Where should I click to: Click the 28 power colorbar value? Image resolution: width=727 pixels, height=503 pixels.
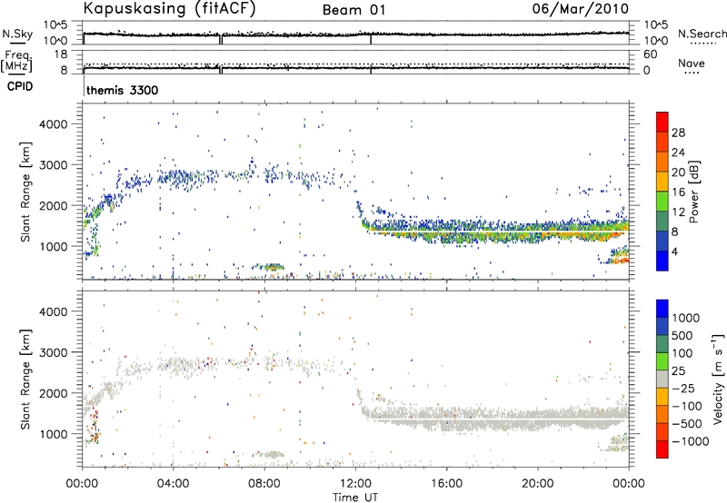tap(678, 133)
